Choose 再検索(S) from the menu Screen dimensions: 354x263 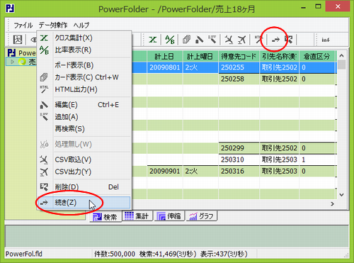coord(84,129)
